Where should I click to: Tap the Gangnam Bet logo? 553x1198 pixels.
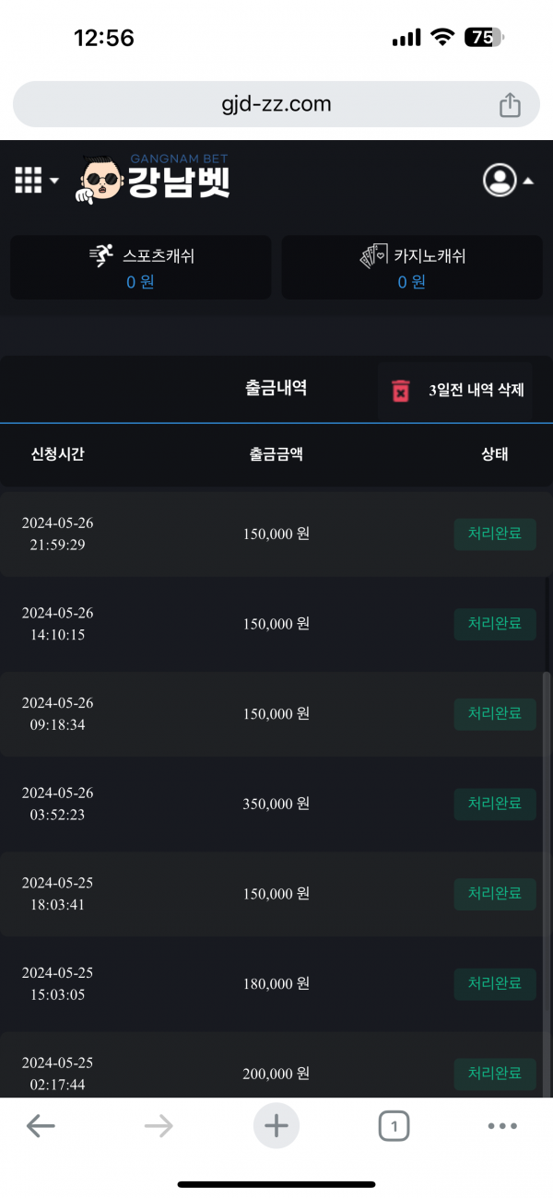point(154,179)
